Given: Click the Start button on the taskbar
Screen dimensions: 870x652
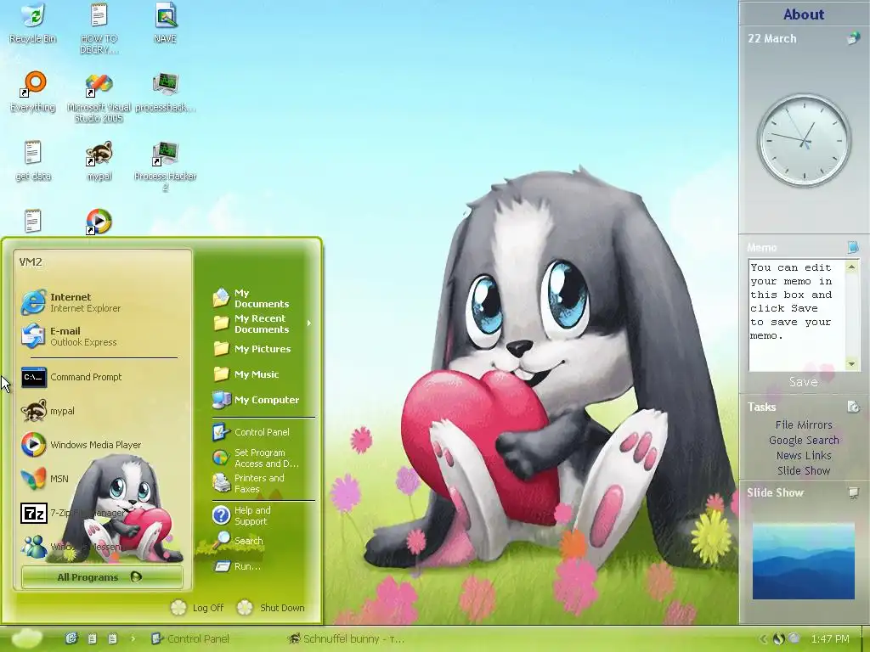Looking at the screenshot, I should (x=25, y=638).
